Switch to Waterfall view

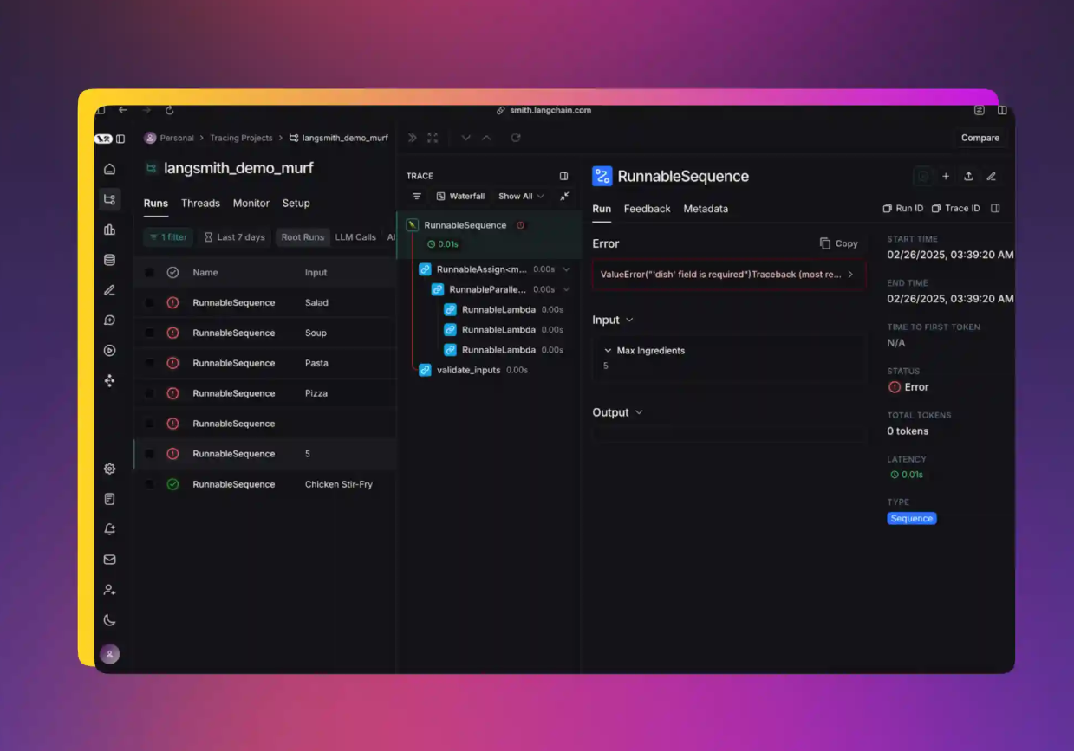(x=460, y=197)
